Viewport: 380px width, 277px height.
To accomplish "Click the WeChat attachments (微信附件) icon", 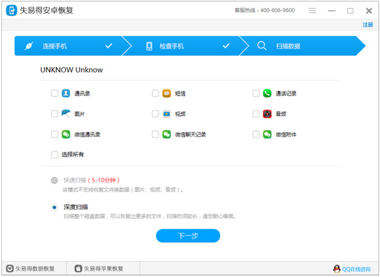I will [x=267, y=134].
